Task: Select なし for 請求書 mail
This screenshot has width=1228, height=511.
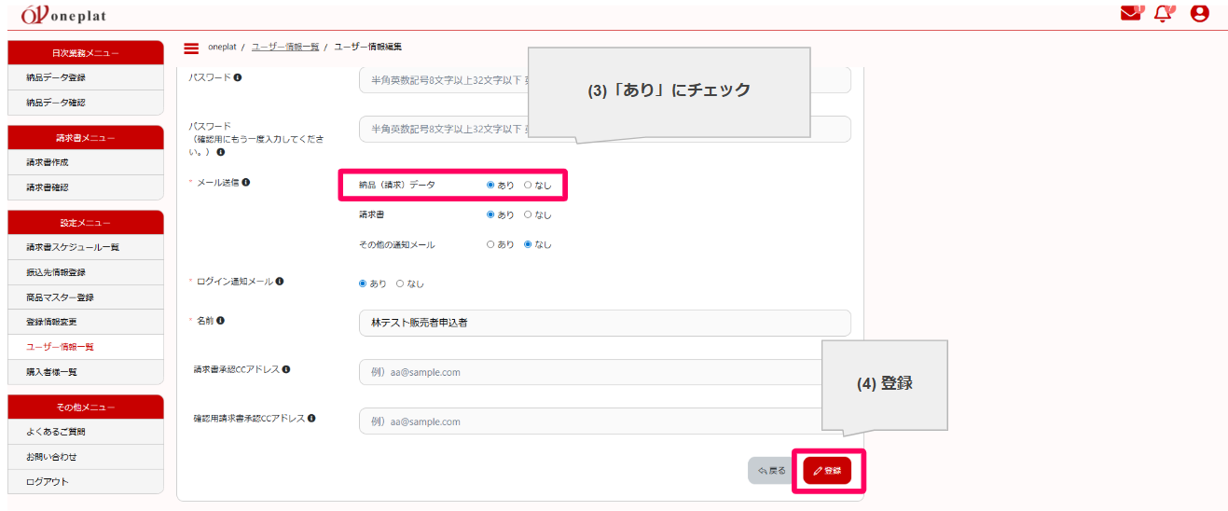Action: tap(528, 214)
